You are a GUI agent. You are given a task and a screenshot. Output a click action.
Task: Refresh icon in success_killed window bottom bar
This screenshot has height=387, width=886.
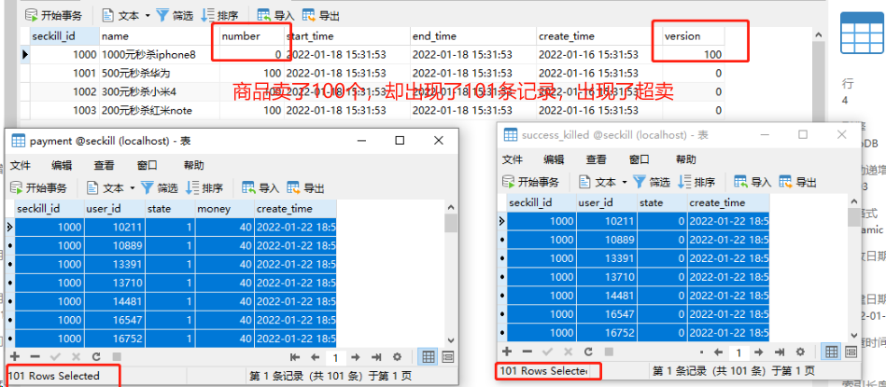click(x=588, y=351)
